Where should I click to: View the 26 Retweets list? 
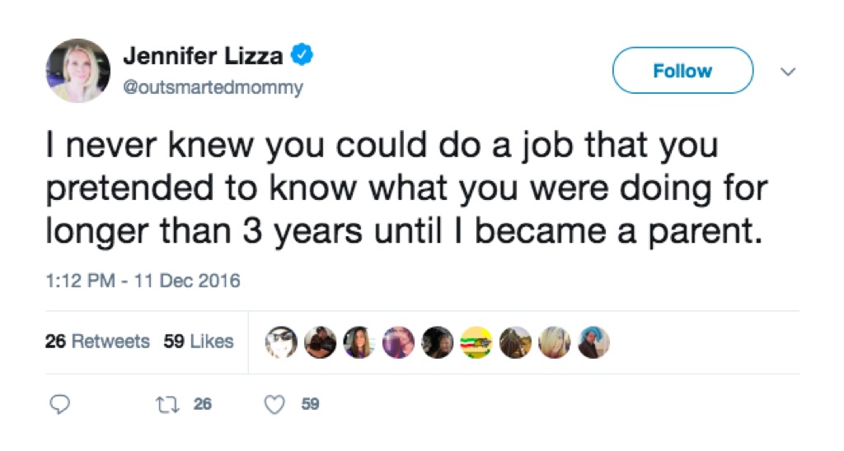97,342
